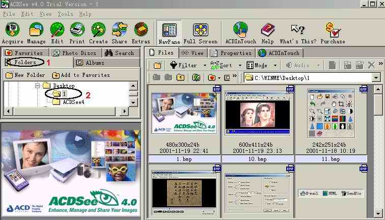Toggle the NavPane button
The image size is (385, 220).
tap(169, 33)
